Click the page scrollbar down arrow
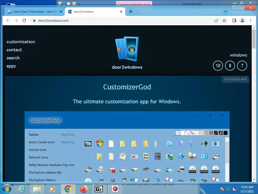258x194 pixels. click(x=253, y=180)
